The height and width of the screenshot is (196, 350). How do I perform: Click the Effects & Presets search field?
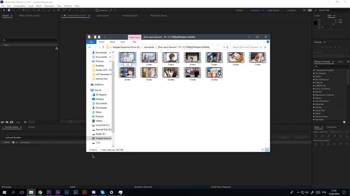click(x=331, y=66)
